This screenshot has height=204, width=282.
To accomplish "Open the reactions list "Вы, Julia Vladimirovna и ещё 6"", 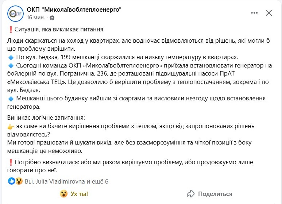I will click(x=66, y=181).
